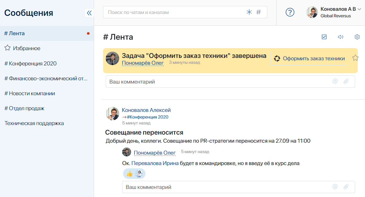The width and height of the screenshot is (365, 197).
Task: Click the Совещание переносится post title
Action: [144, 132]
